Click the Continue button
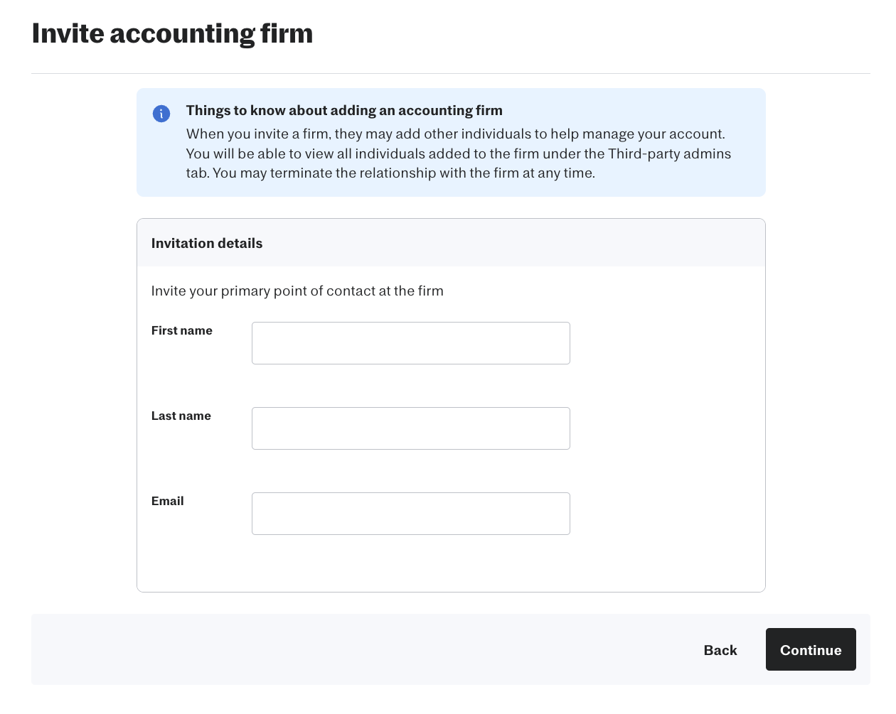 click(810, 649)
